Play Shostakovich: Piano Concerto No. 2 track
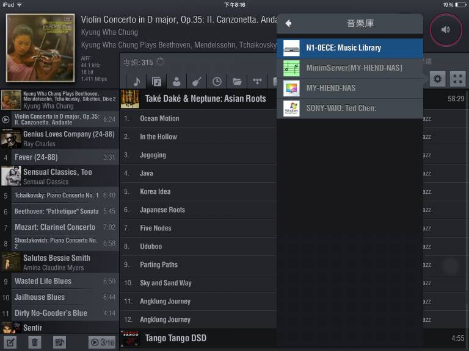 pos(59,244)
